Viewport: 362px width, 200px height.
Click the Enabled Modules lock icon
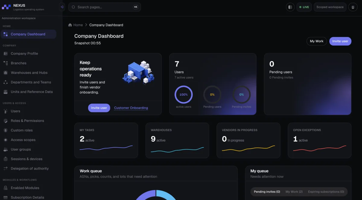(x=5, y=188)
